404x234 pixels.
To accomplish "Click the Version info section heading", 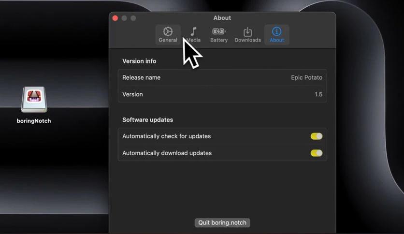I will click(x=139, y=61).
